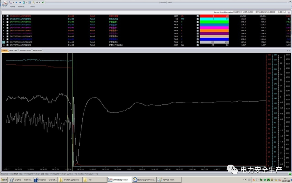Viewport: 292px width, 183px height.
Task: Open the plus icon dropdown arrow
Action: click(39, 2)
